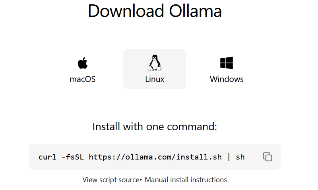Screen dimensions: 318x190
Task: Click the "| sh" pipe portion of the command
Action: [x=237, y=157]
